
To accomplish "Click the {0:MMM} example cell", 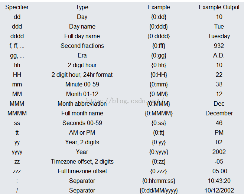I will (159, 104).
